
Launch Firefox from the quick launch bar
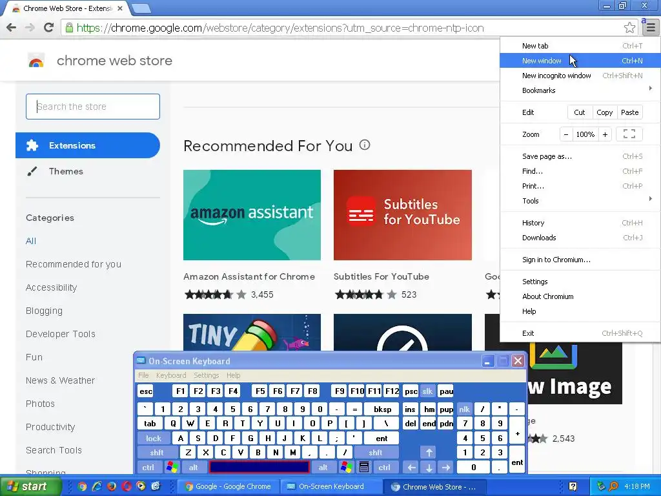click(111, 486)
